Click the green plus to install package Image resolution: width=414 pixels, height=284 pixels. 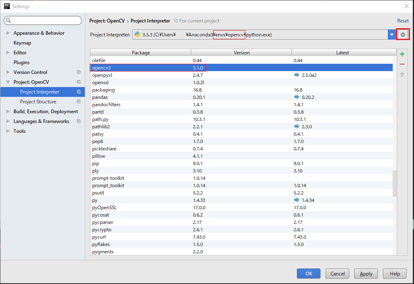402,54
